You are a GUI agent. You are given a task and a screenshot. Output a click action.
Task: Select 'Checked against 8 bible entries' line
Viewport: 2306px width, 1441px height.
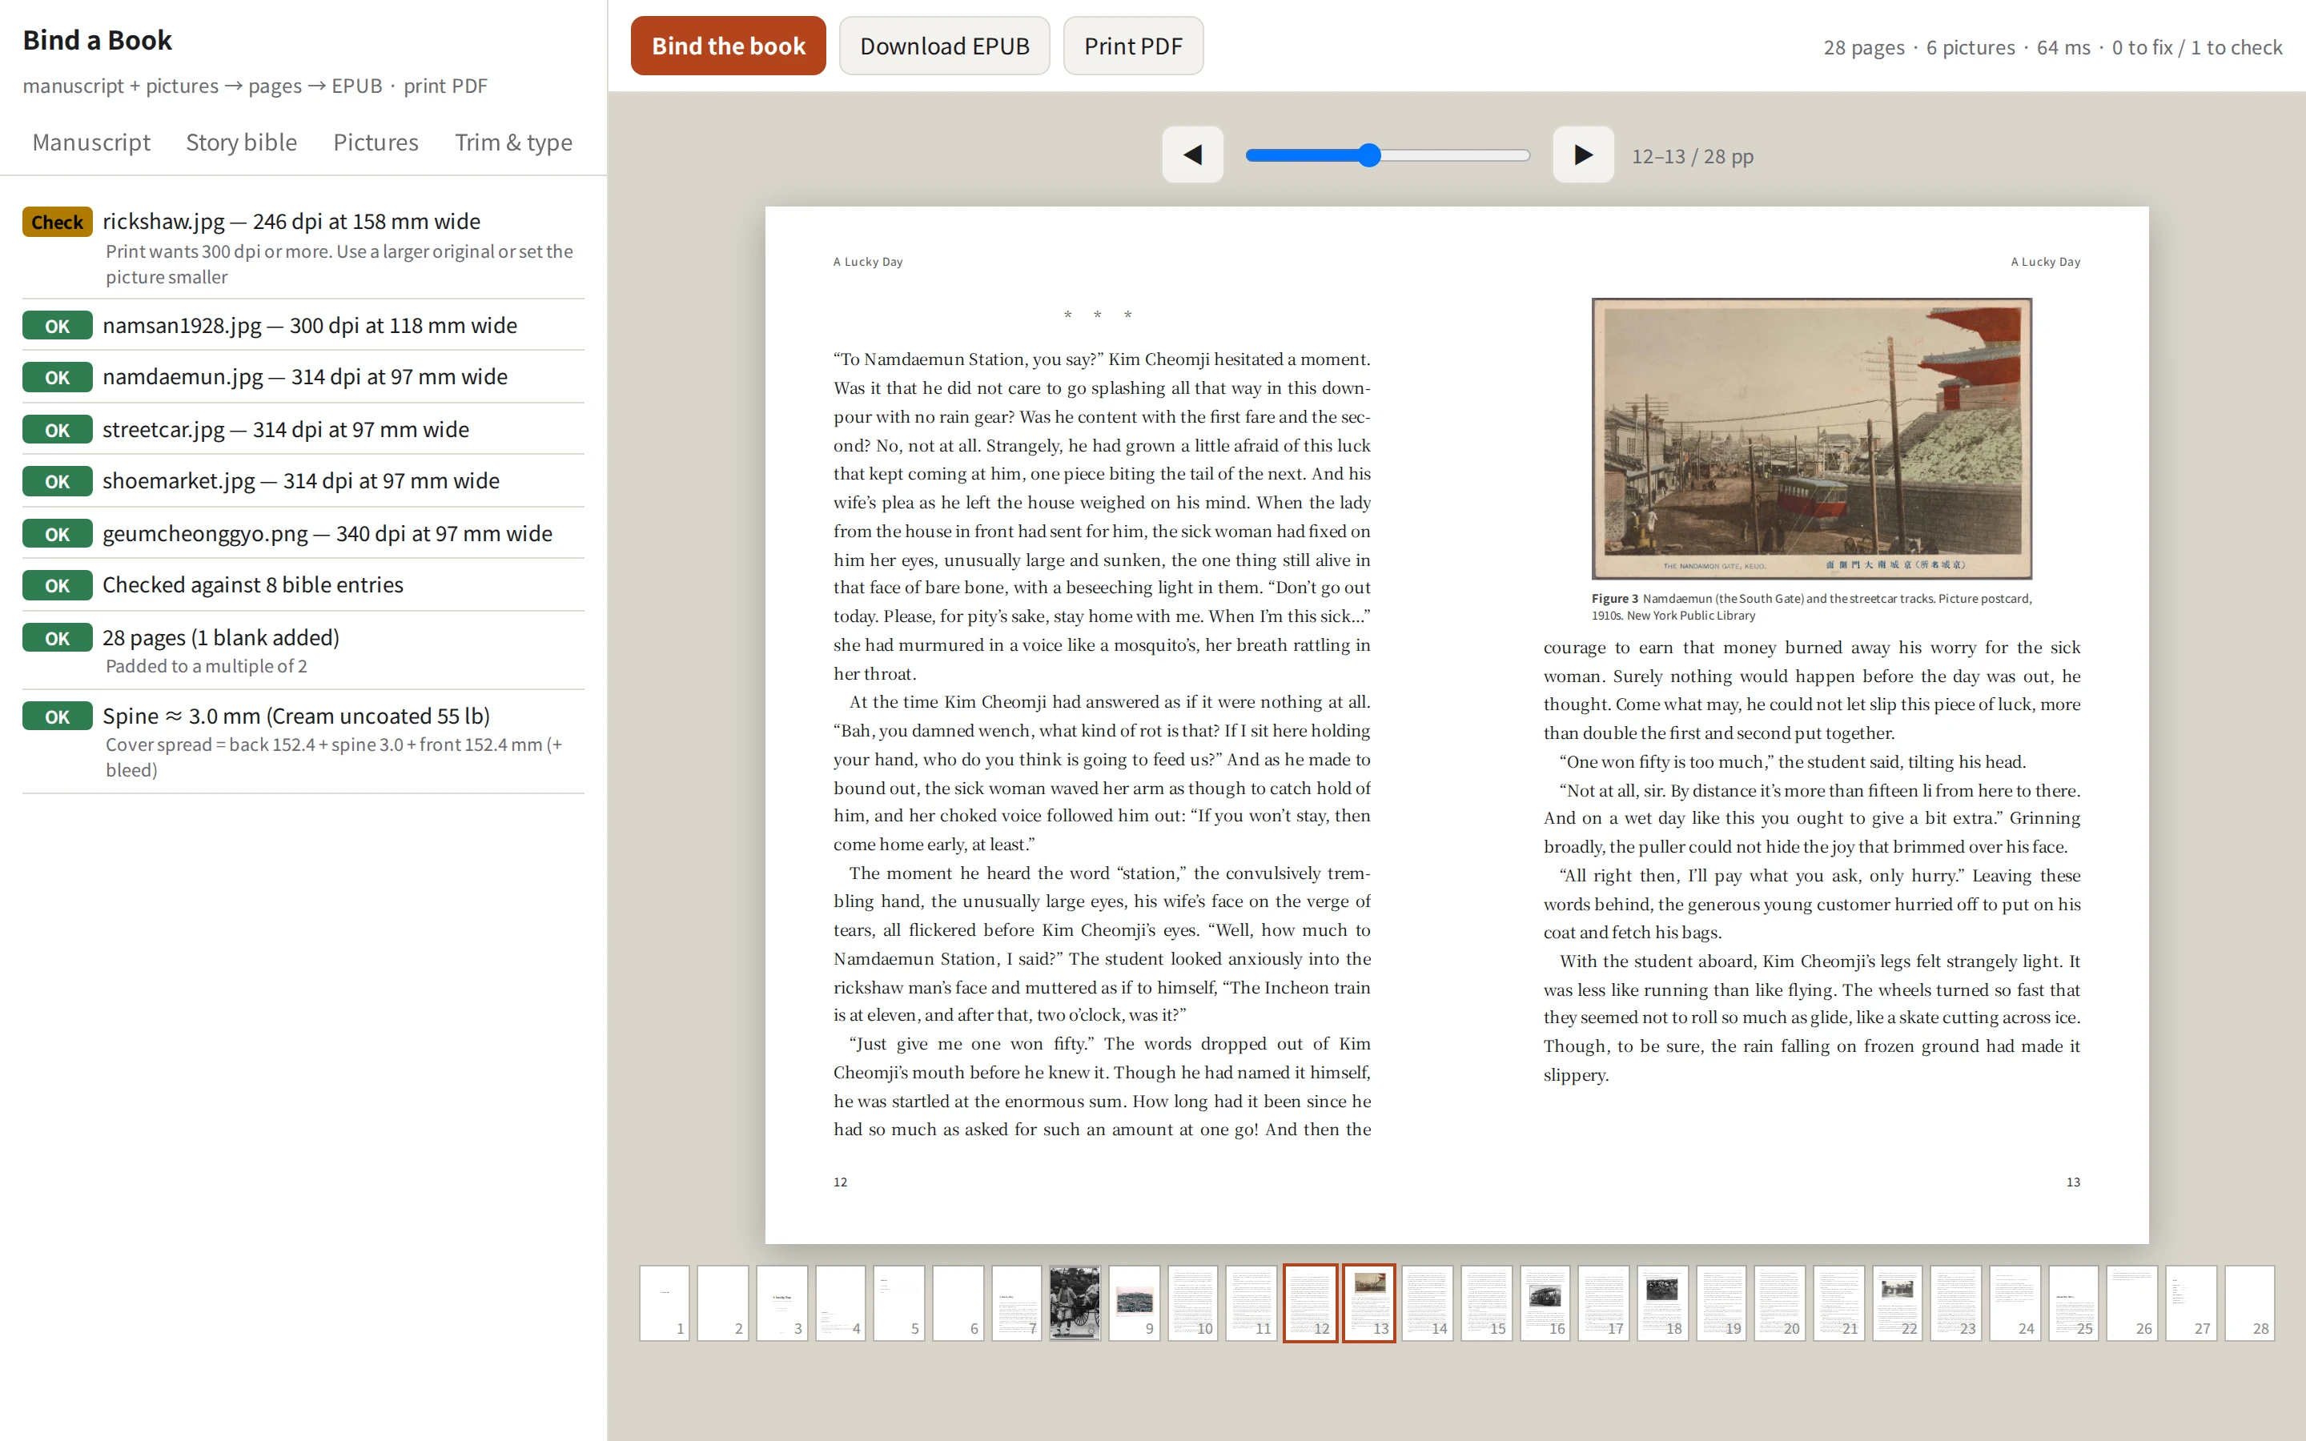252,584
